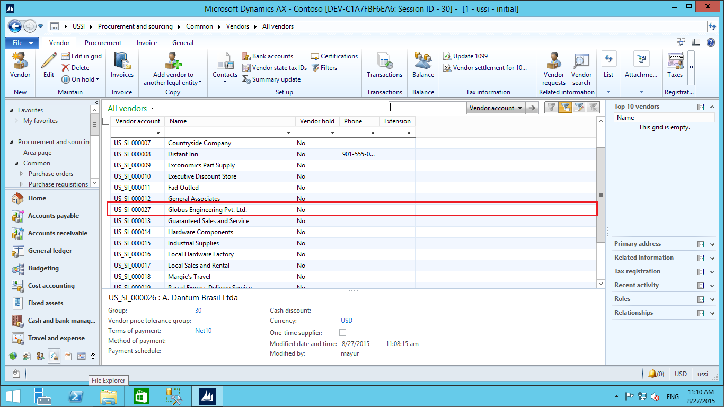Click Remove filter funnel icon

tap(593, 108)
